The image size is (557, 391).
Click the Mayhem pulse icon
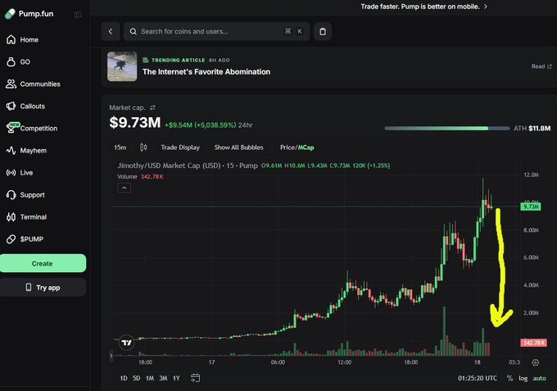click(x=11, y=150)
